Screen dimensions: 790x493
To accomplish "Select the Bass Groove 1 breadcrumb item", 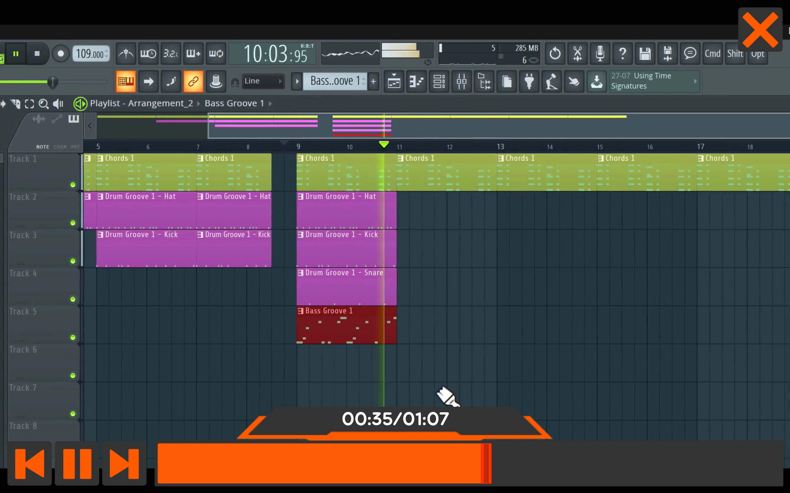I will [234, 103].
